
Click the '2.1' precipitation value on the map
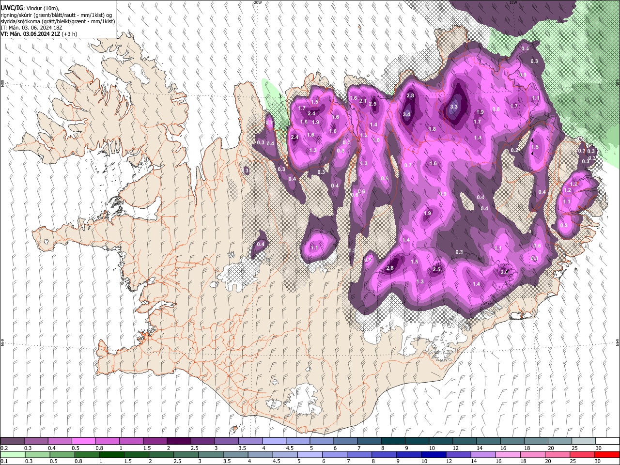coord(363,101)
